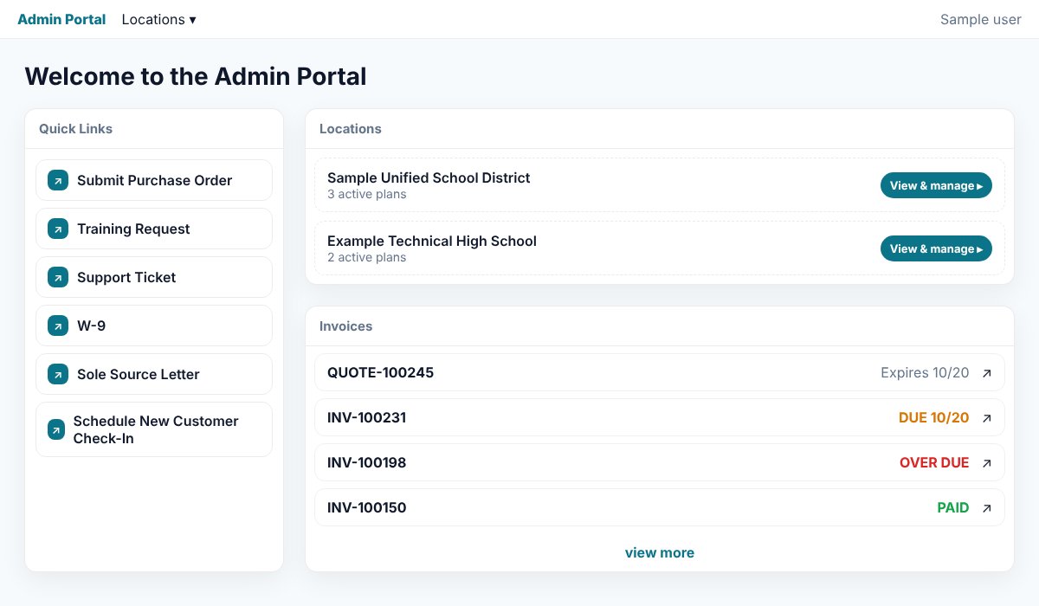The image size is (1039, 606).
Task: Open INV-100198 via its arrow icon
Action: pos(987,463)
